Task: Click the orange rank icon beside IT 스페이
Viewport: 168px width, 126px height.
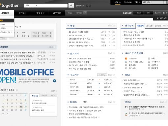Action: (126, 58)
